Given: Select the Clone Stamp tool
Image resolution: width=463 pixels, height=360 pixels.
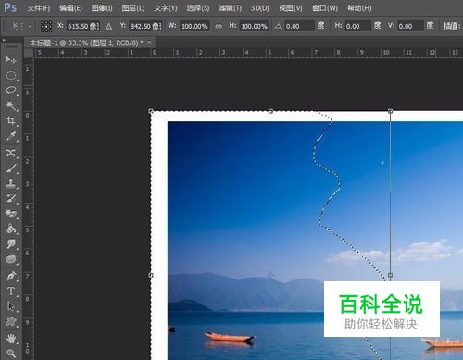Looking at the screenshot, I should (x=11, y=183).
